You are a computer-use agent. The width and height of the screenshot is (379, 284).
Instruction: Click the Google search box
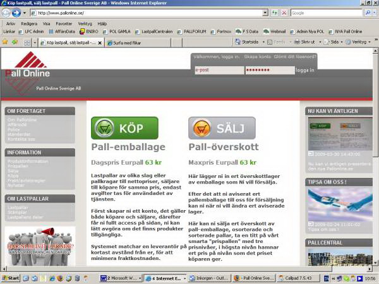327,13
